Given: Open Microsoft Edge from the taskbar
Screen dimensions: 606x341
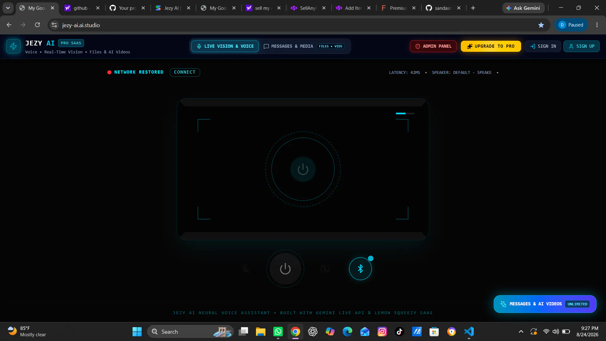Looking at the screenshot, I should click(348, 332).
